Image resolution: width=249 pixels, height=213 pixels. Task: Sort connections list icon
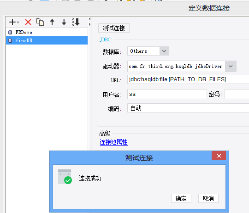tap(76, 22)
